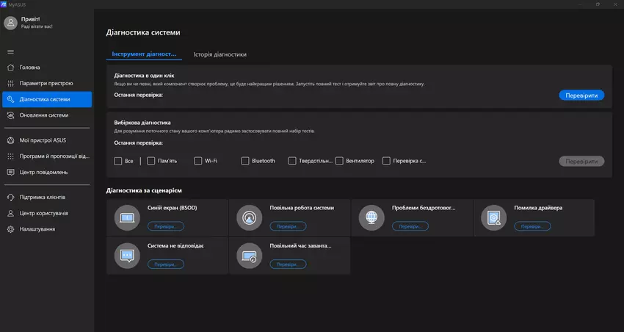Select the Bluetooth diagnostic checkbox
The image size is (624, 332).
245,161
